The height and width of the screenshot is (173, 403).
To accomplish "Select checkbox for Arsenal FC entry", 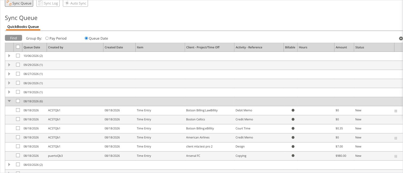I will point(18,155).
